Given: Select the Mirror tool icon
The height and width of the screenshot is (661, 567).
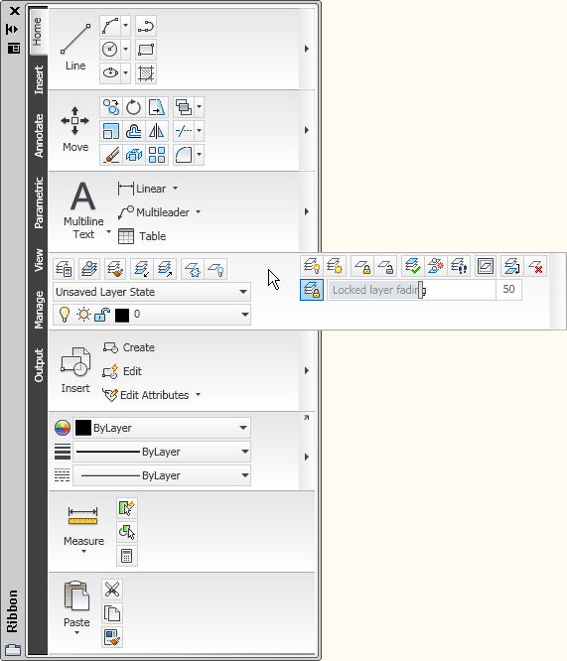Looking at the screenshot, I should point(157,131).
